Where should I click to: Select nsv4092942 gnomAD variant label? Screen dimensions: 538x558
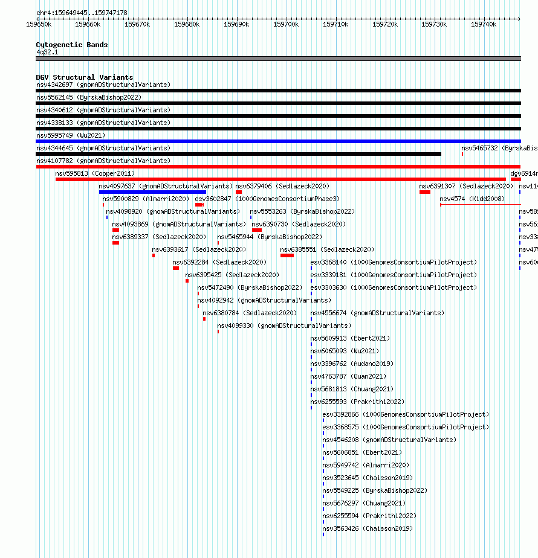(264, 300)
